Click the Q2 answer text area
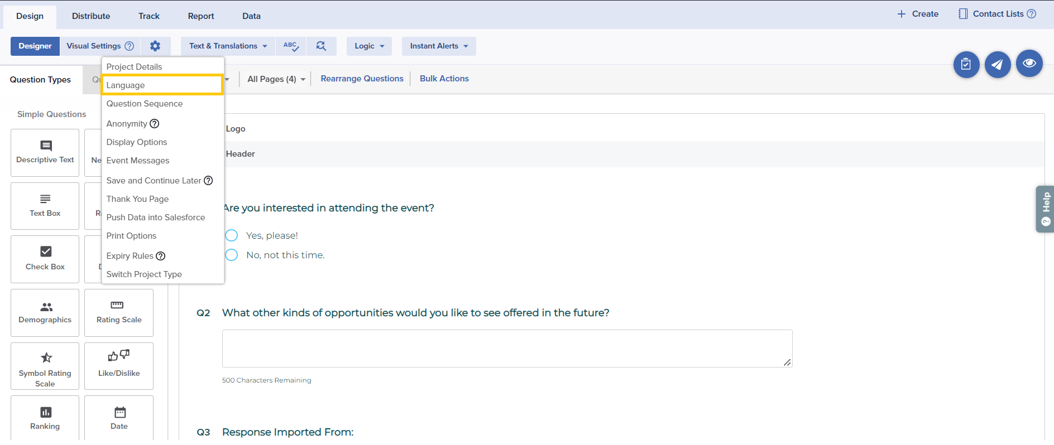The height and width of the screenshot is (445, 1054). tap(507, 349)
